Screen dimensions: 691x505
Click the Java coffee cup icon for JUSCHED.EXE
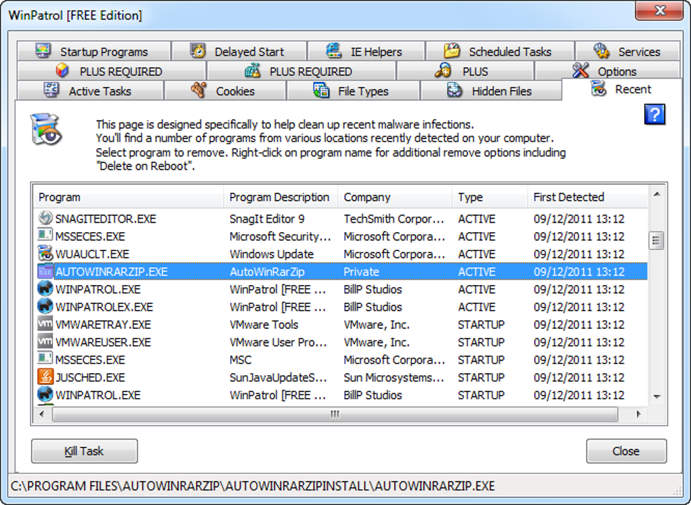tap(42, 377)
